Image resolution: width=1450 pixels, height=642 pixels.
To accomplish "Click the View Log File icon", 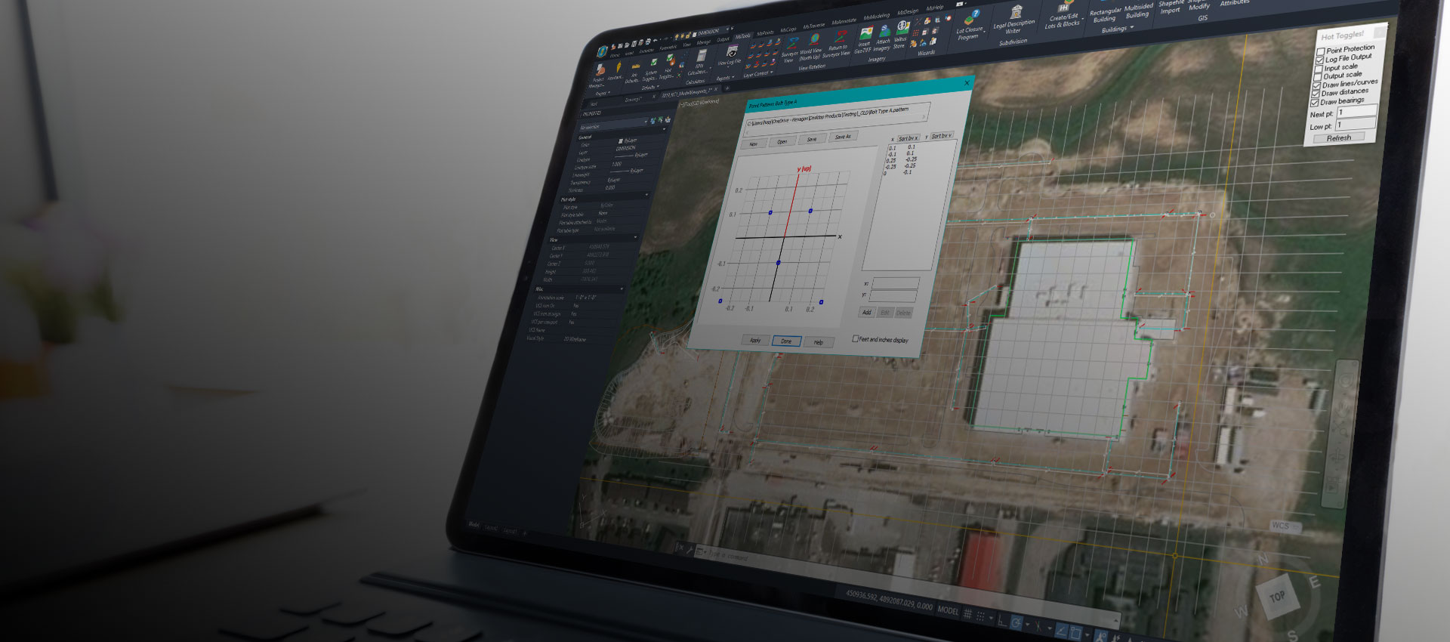I will (731, 52).
